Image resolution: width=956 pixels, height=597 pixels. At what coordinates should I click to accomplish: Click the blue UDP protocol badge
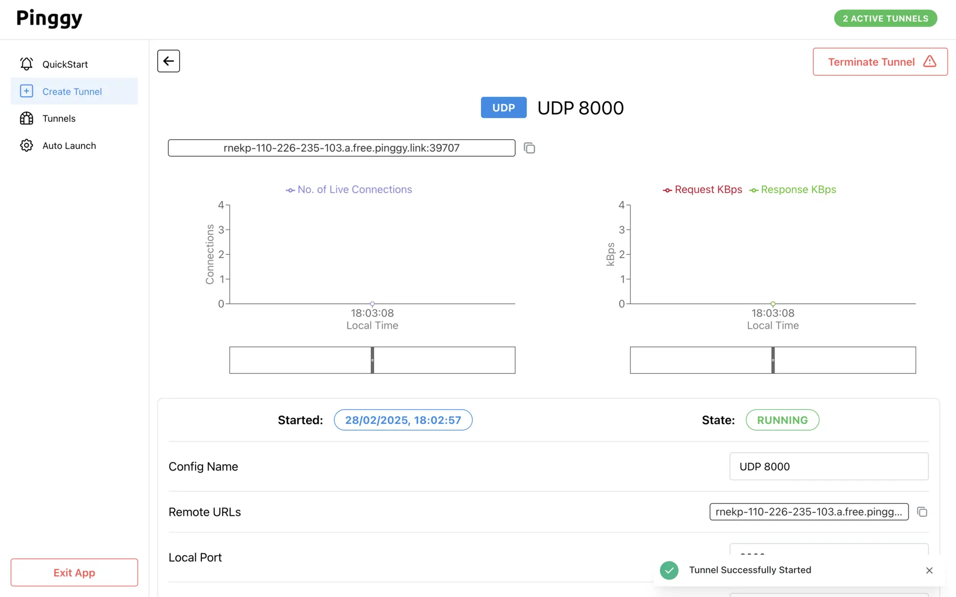pyautogui.click(x=504, y=108)
